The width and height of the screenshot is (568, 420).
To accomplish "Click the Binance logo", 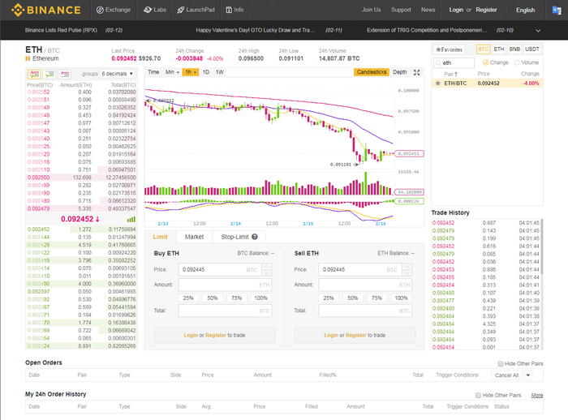I will click(46, 10).
